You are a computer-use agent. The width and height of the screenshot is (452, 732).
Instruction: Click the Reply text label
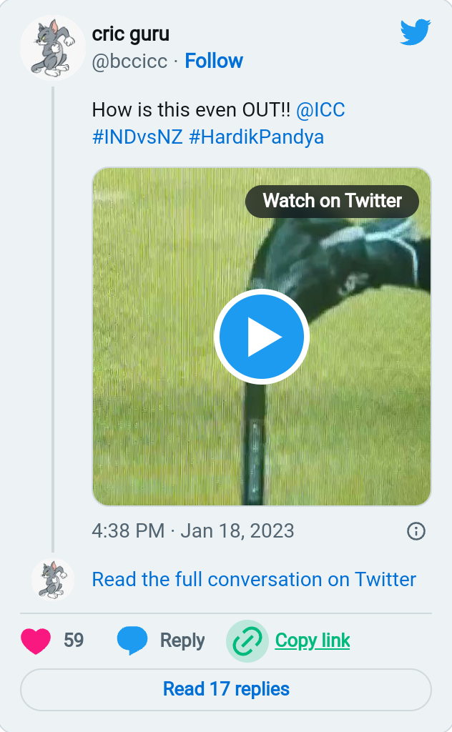pos(182,640)
